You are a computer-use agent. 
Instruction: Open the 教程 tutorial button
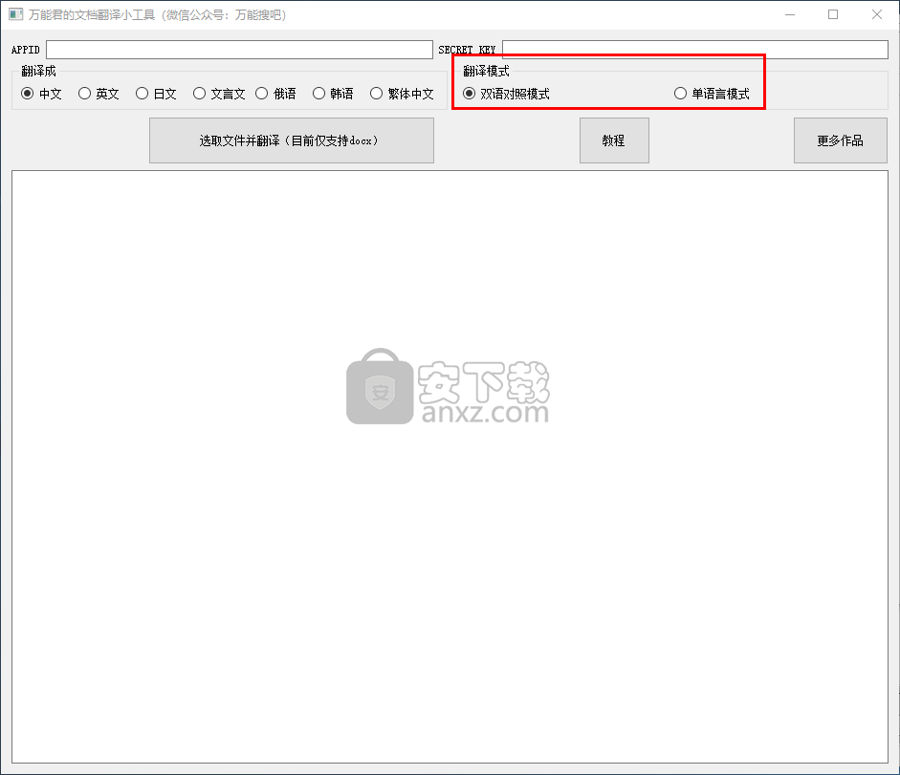pos(614,140)
